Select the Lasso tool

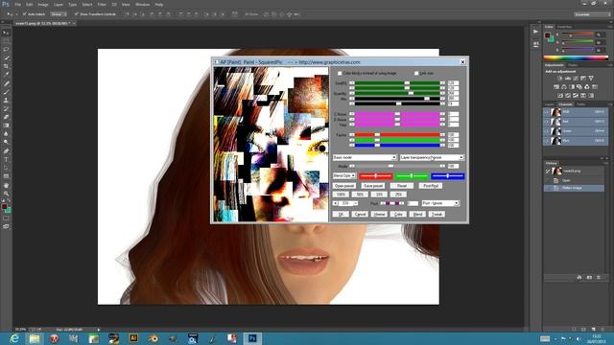tap(6, 49)
